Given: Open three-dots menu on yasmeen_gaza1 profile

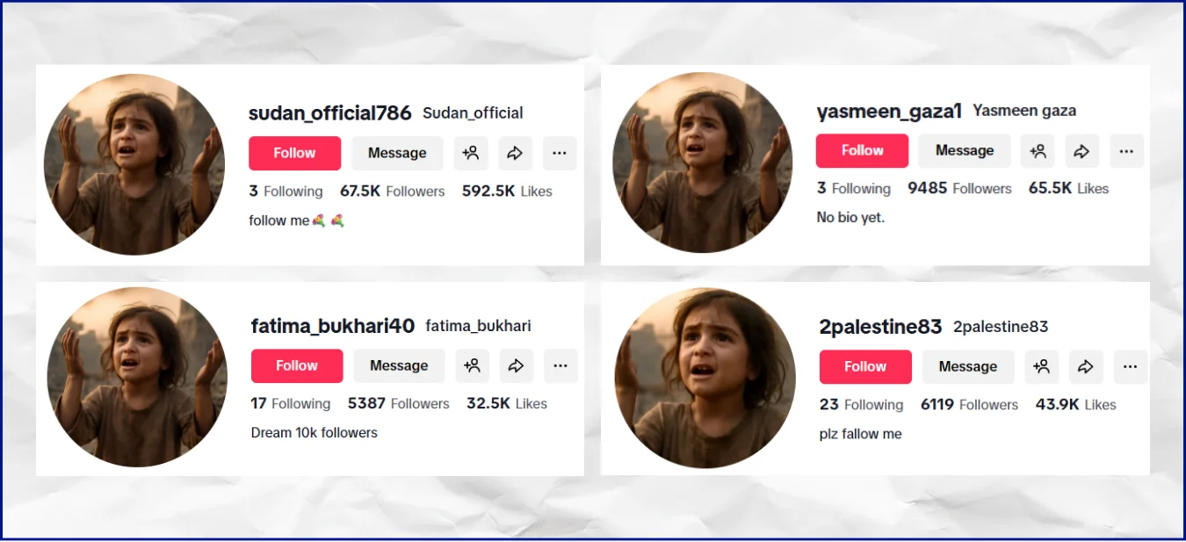Looking at the screenshot, I should [1127, 151].
